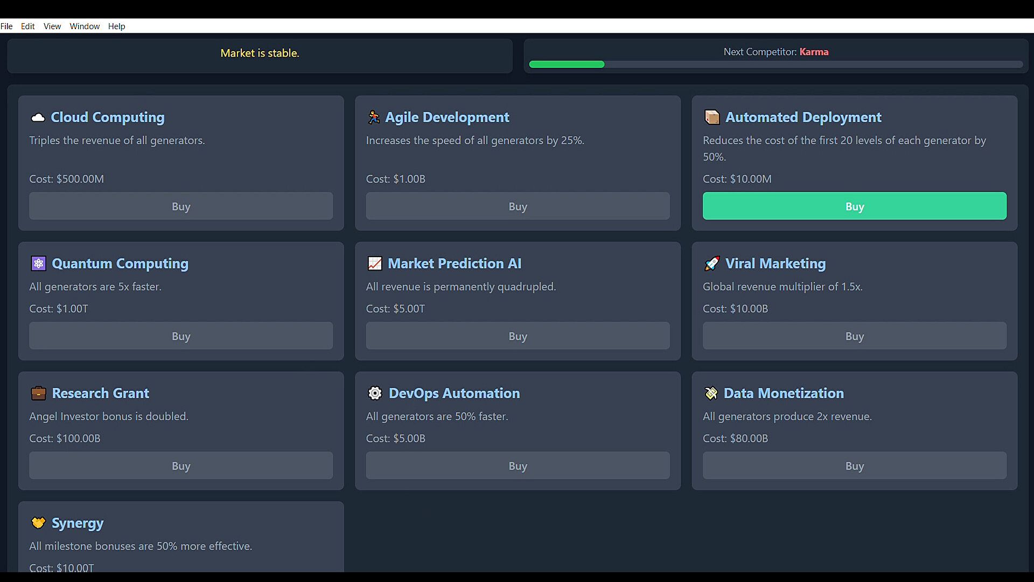1034x582 pixels.
Task: Open the View menu
Action: [52, 26]
